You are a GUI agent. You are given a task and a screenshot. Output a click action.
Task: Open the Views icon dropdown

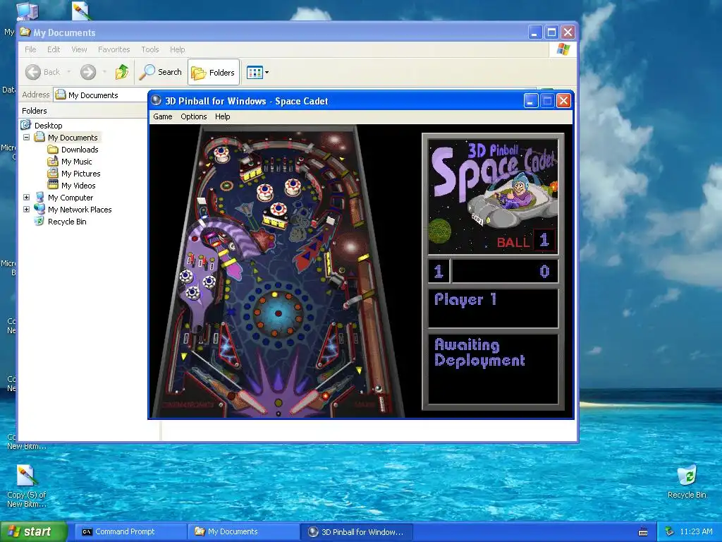pyautogui.click(x=257, y=73)
